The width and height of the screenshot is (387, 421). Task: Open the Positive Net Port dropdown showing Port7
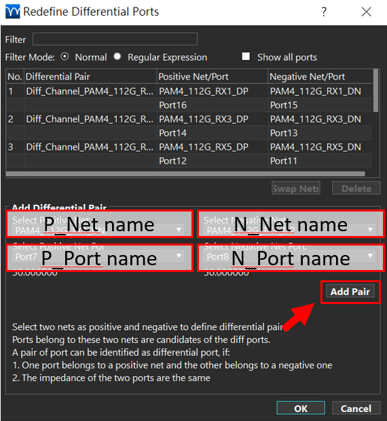[98, 256]
